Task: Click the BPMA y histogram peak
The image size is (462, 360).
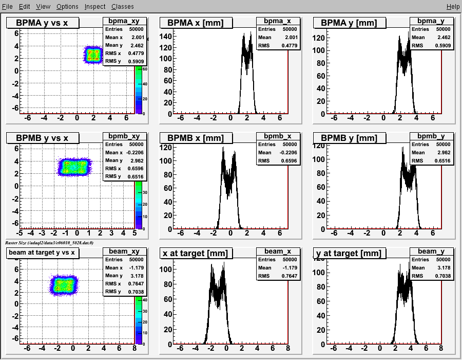Action: (x=403, y=56)
